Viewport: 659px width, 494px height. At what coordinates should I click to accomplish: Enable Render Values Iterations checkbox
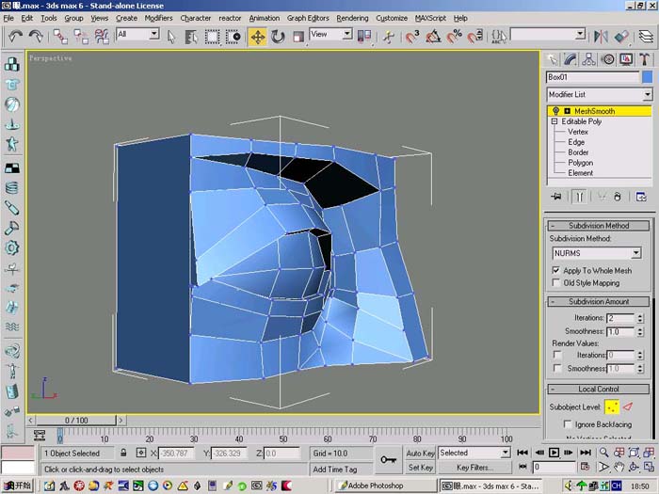[x=557, y=355]
